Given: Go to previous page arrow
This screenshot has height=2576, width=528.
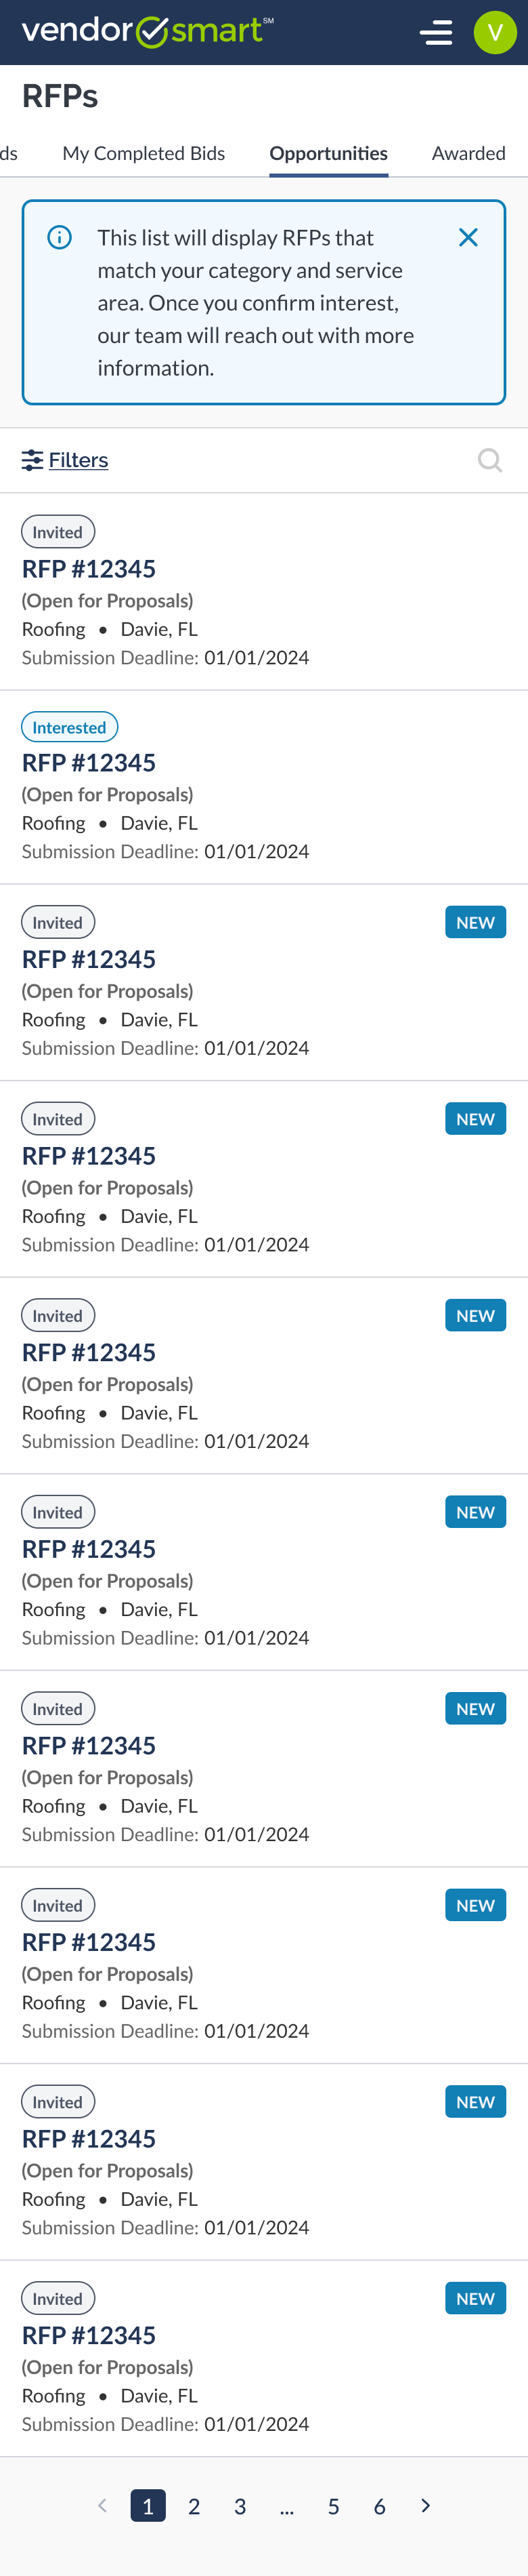Looking at the screenshot, I should coord(102,2505).
